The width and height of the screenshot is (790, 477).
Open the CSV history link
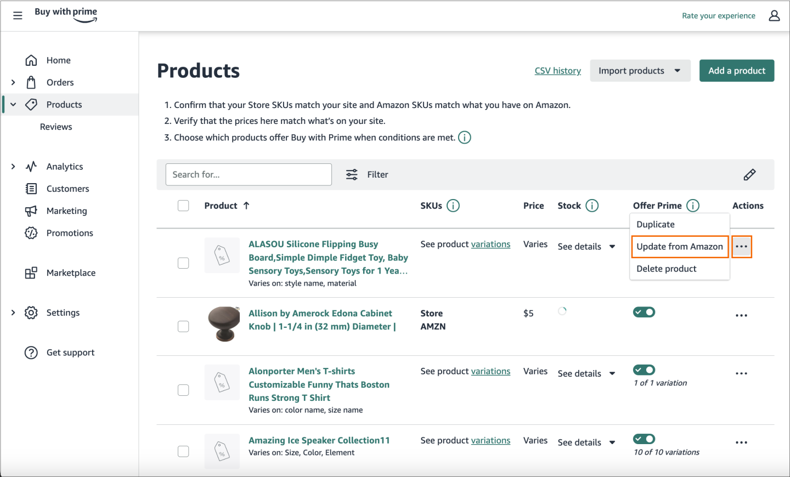coord(557,70)
